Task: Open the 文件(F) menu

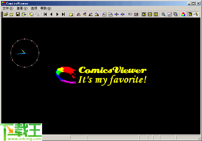Action: (x=8, y=8)
